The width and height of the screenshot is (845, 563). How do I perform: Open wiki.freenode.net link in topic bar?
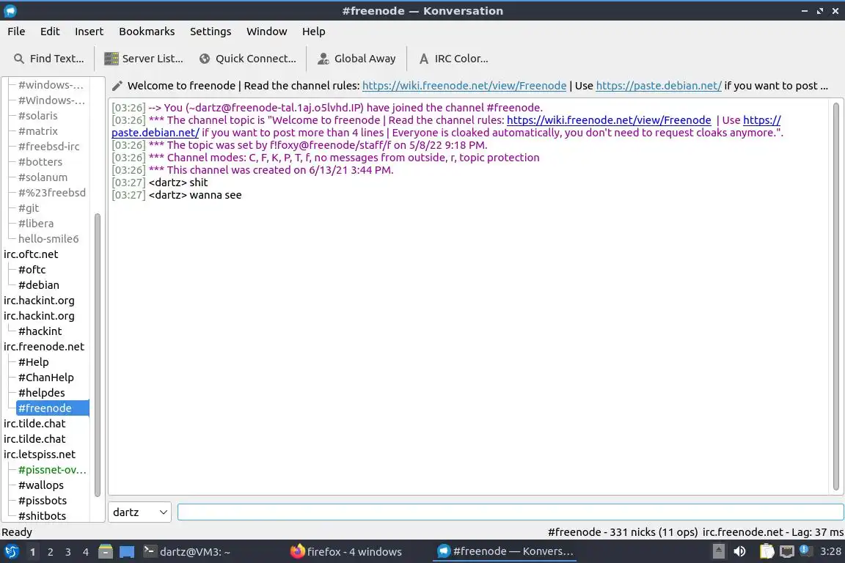(x=464, y=86)
